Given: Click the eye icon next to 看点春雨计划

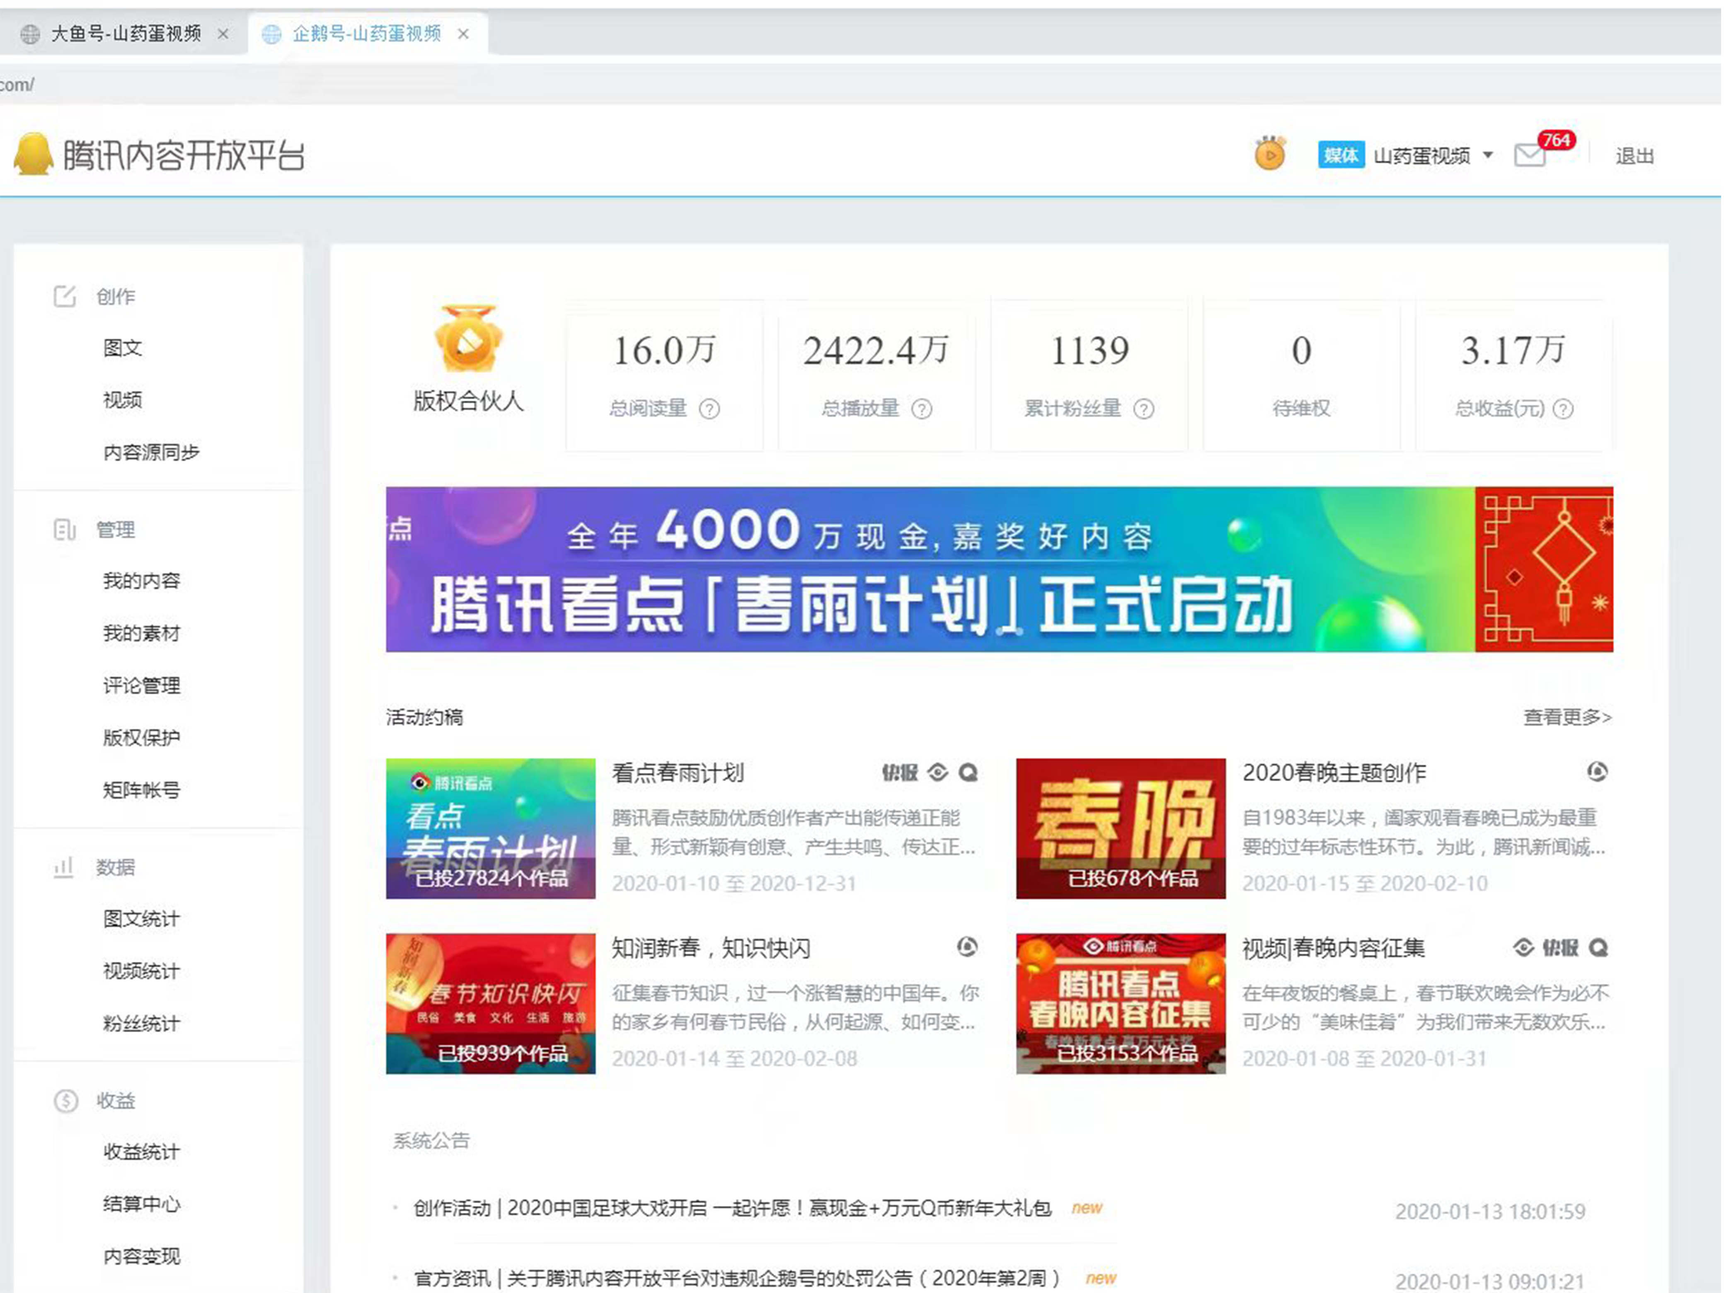Looking at the screenshot, I should (x=937, y=772).
